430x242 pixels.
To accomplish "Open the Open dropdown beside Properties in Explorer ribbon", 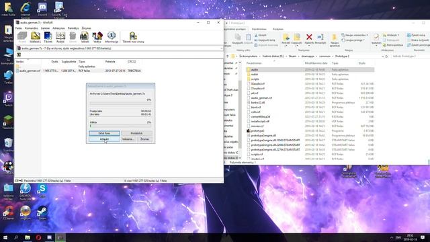I will [x=391, y=35].
